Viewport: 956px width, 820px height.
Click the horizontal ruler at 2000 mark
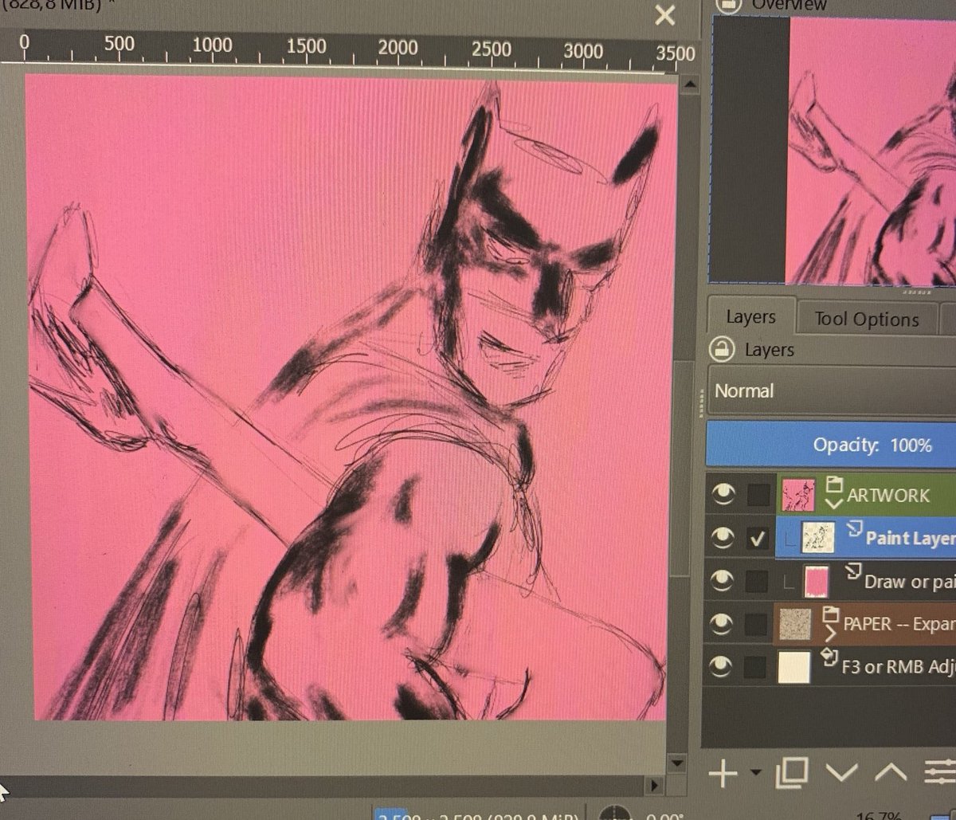[x=398, y=47]
